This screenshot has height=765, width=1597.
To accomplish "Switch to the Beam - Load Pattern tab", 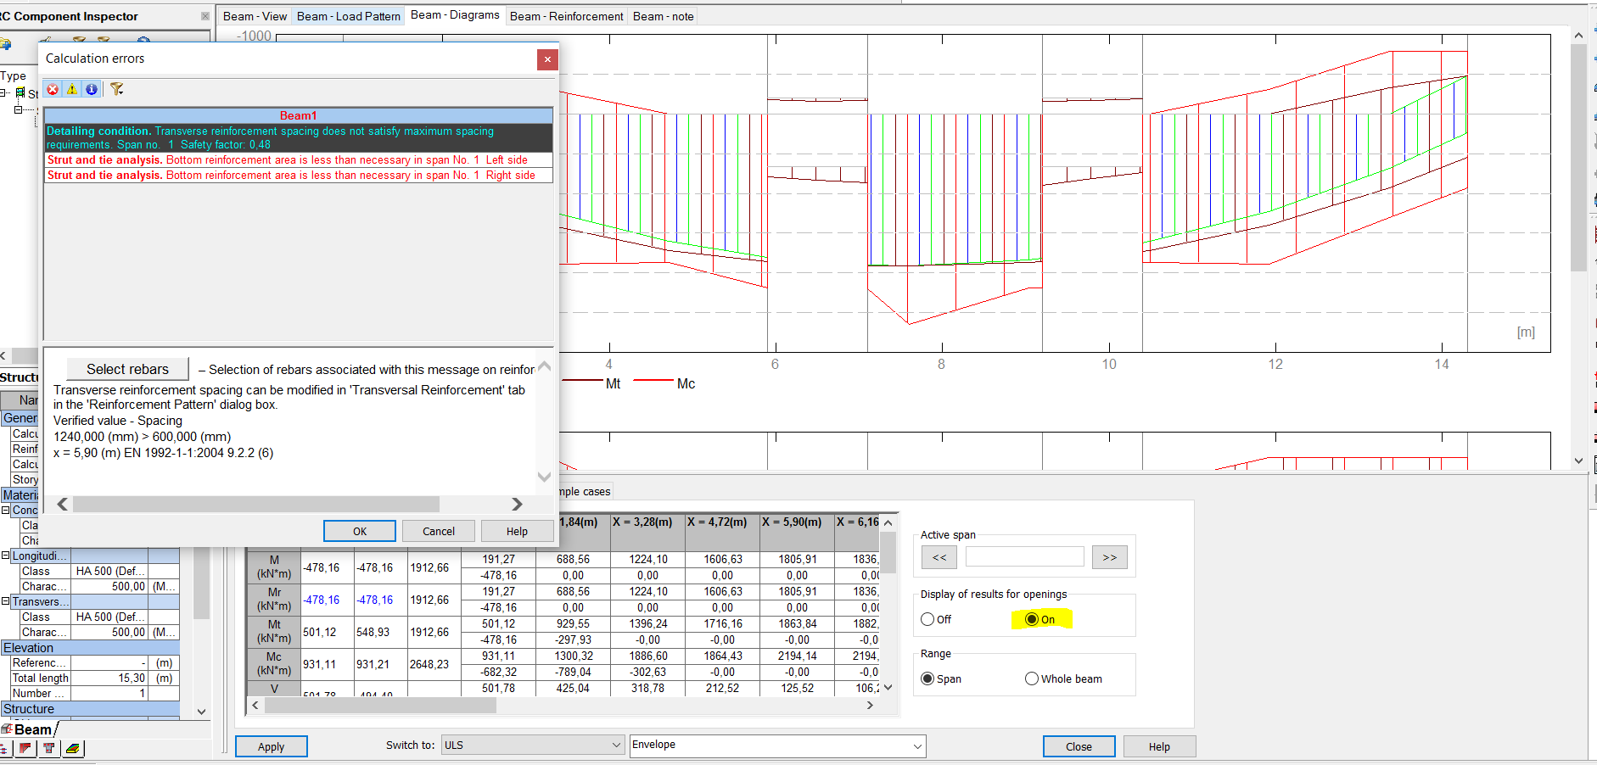I will click(348, 16).
